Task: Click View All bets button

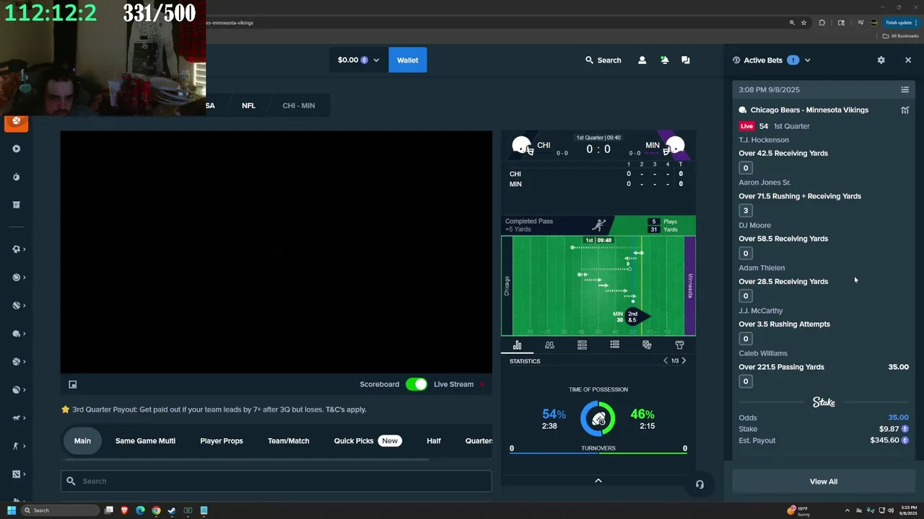Action: pyautogui.click(x=824, y=482)
